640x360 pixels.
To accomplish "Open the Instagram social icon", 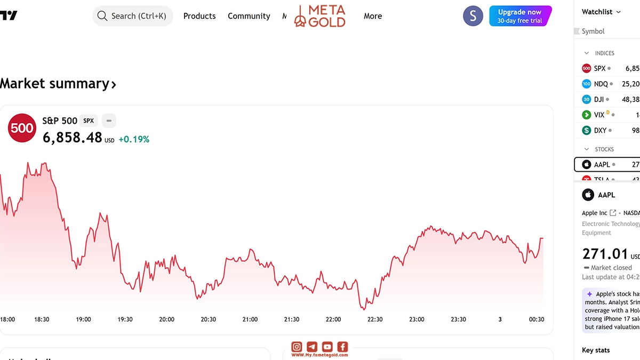I will coord(297,347).
